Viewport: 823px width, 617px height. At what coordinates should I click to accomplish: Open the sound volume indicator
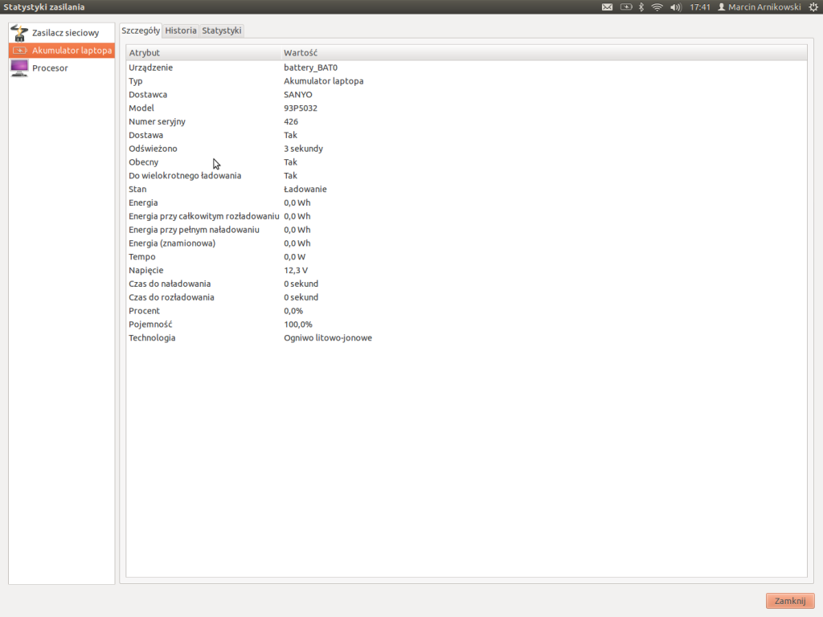pyautogui.click(x=675, y=6)
